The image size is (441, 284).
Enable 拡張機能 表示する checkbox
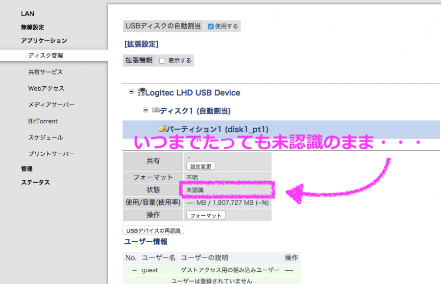tap(162, 61)
